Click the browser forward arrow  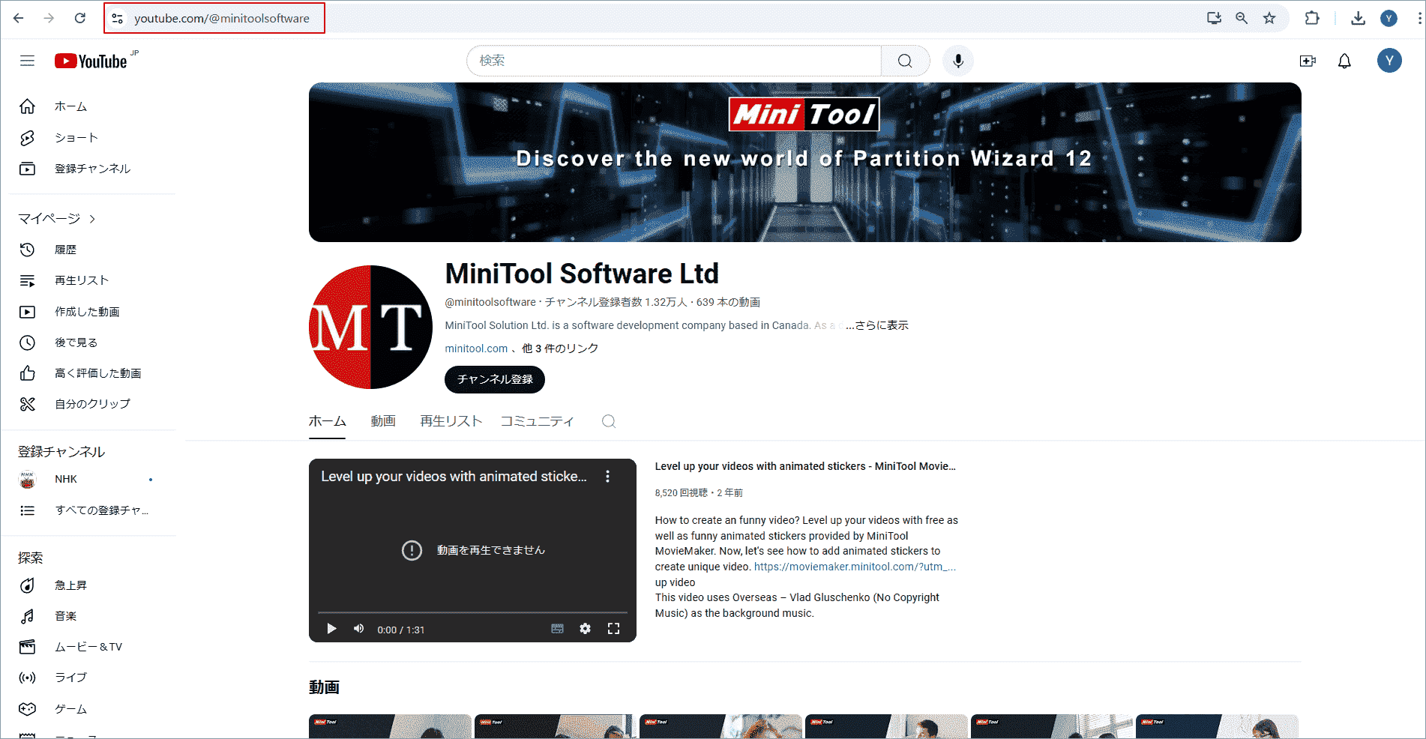(x=49, y=18)
